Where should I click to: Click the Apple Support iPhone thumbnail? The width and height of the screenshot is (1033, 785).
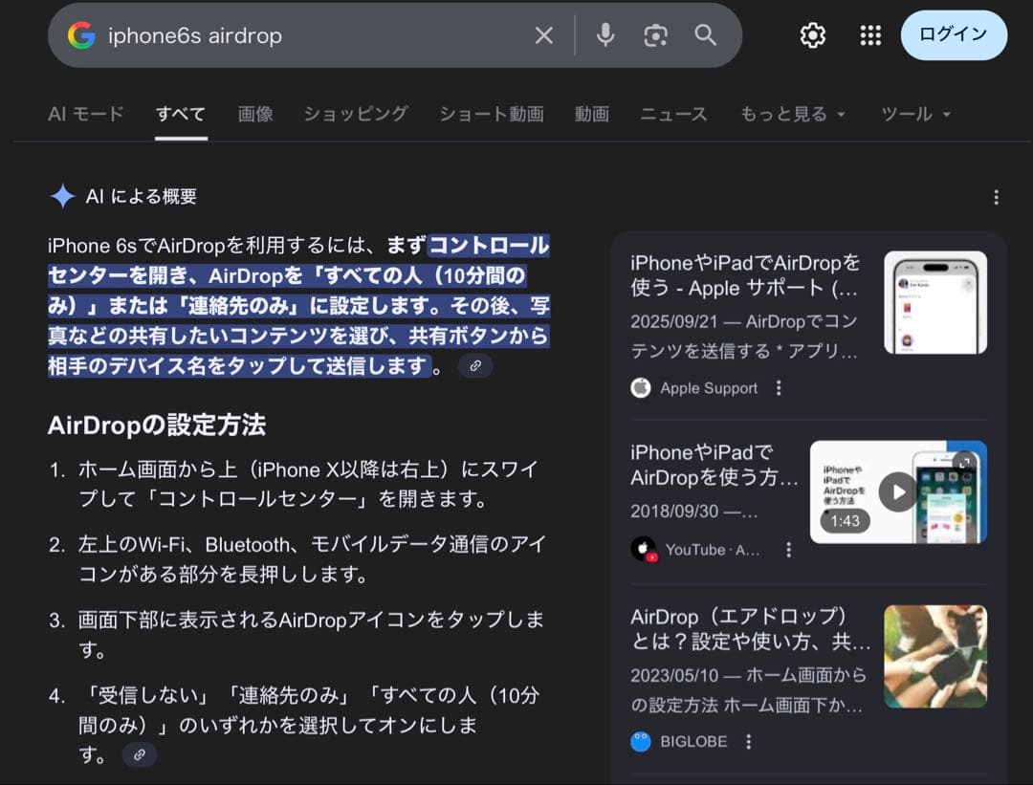(x=935, y=302)
